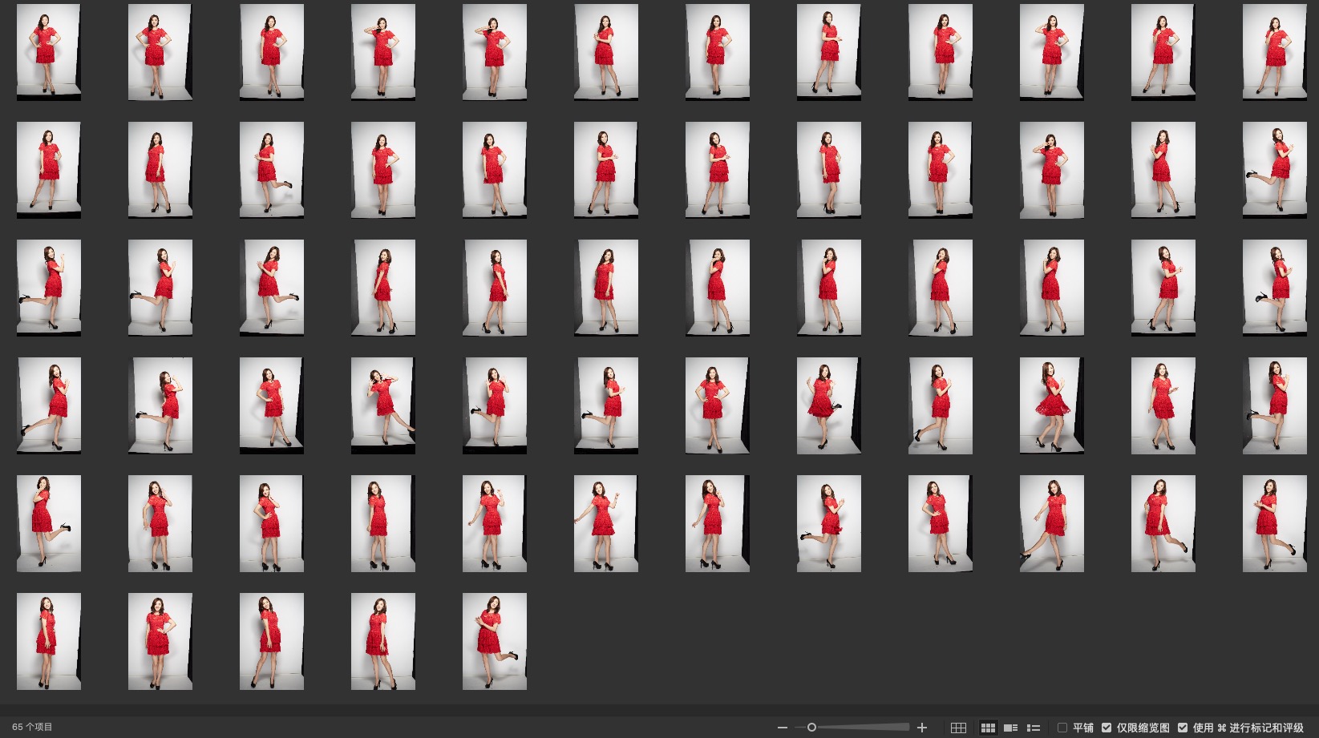
Task: Select the last photo in the top row
Action: coord(1274,52)
